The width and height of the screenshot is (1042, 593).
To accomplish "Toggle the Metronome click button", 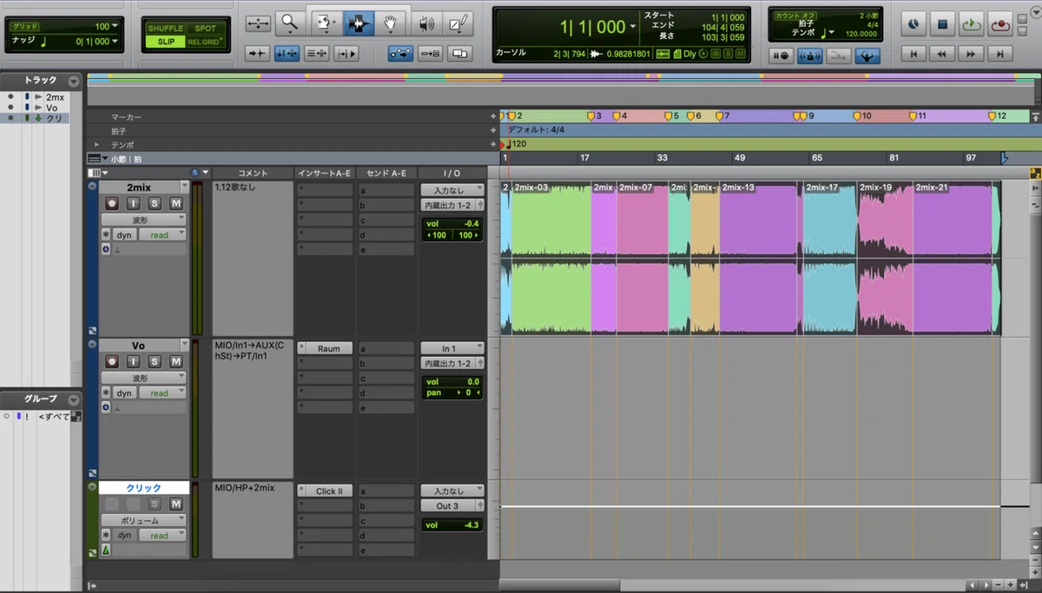I will pyautogui.click(x=810, y=56).
